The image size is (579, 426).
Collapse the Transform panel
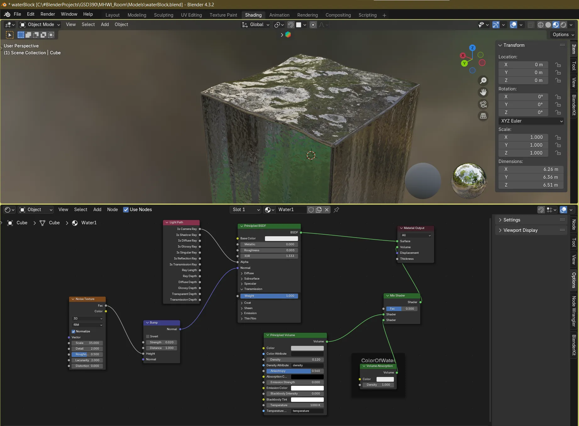(500, 45)
